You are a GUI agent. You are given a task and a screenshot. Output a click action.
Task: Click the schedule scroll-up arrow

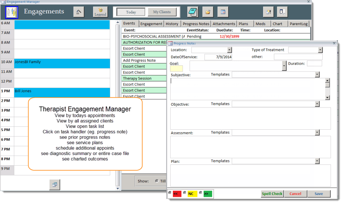pos(118,22)
